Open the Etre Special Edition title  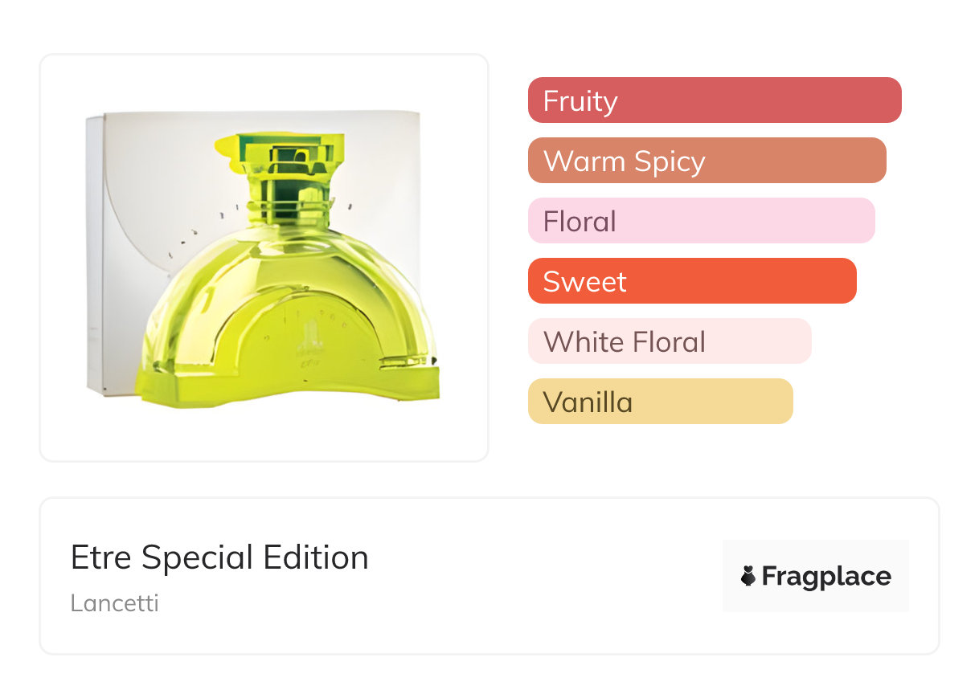tap(219, 557)
